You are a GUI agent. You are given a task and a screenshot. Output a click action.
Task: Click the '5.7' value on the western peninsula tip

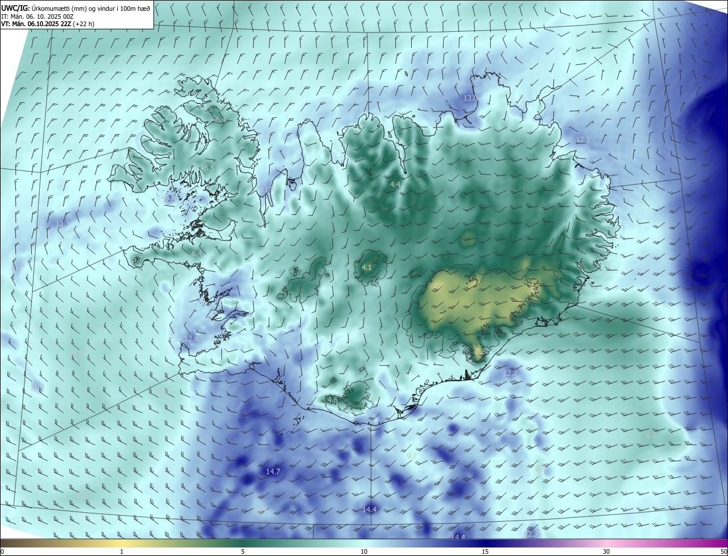pyautogui.click(x=137, y=260)
